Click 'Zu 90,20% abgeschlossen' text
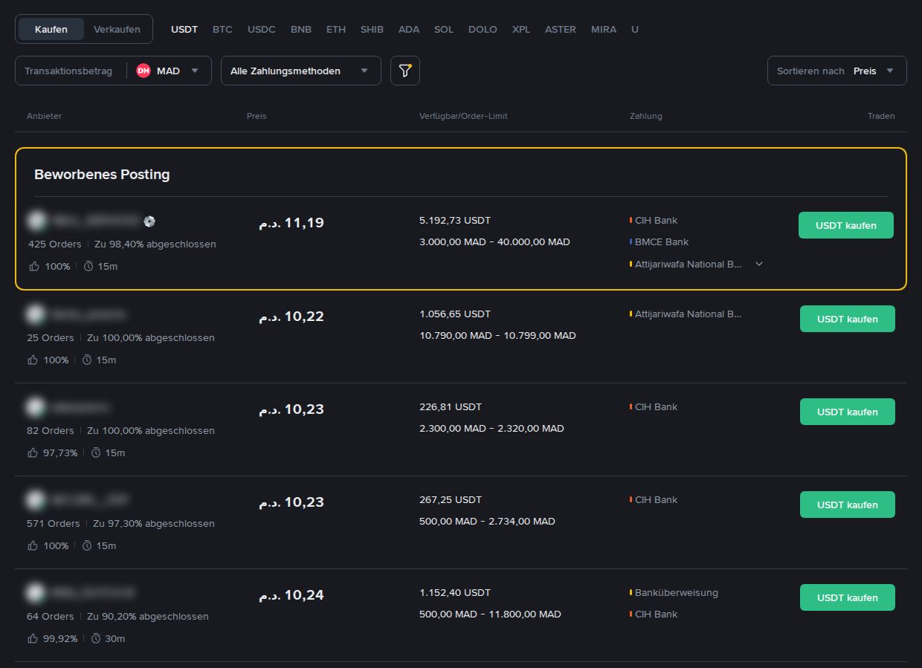Image resolution: width=922 pixels, height=668 pixels. tap(148, 617)
